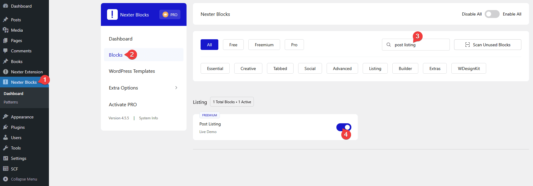533x186 pixels.
Task: Filter blocks by Free
Action: (233, 45)
